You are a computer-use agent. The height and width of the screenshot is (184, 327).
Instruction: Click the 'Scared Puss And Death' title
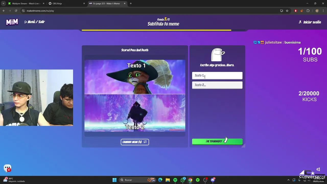tap(135, 50)
